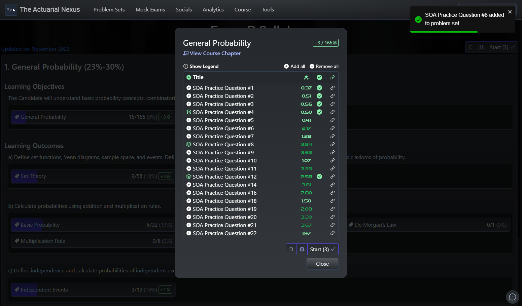Open De Morgan's Law topic
Viewport: 522px width, 306px height.
pyautogui.click(x=428, y=225)
